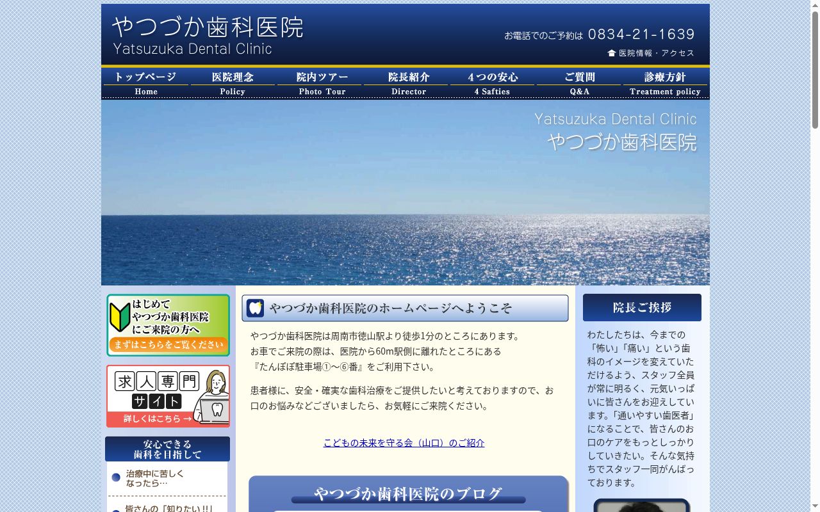Open 診療方針 Treatment policy menu item
Image resolution: width=820 pixels, height=512 pixels.
666,83
